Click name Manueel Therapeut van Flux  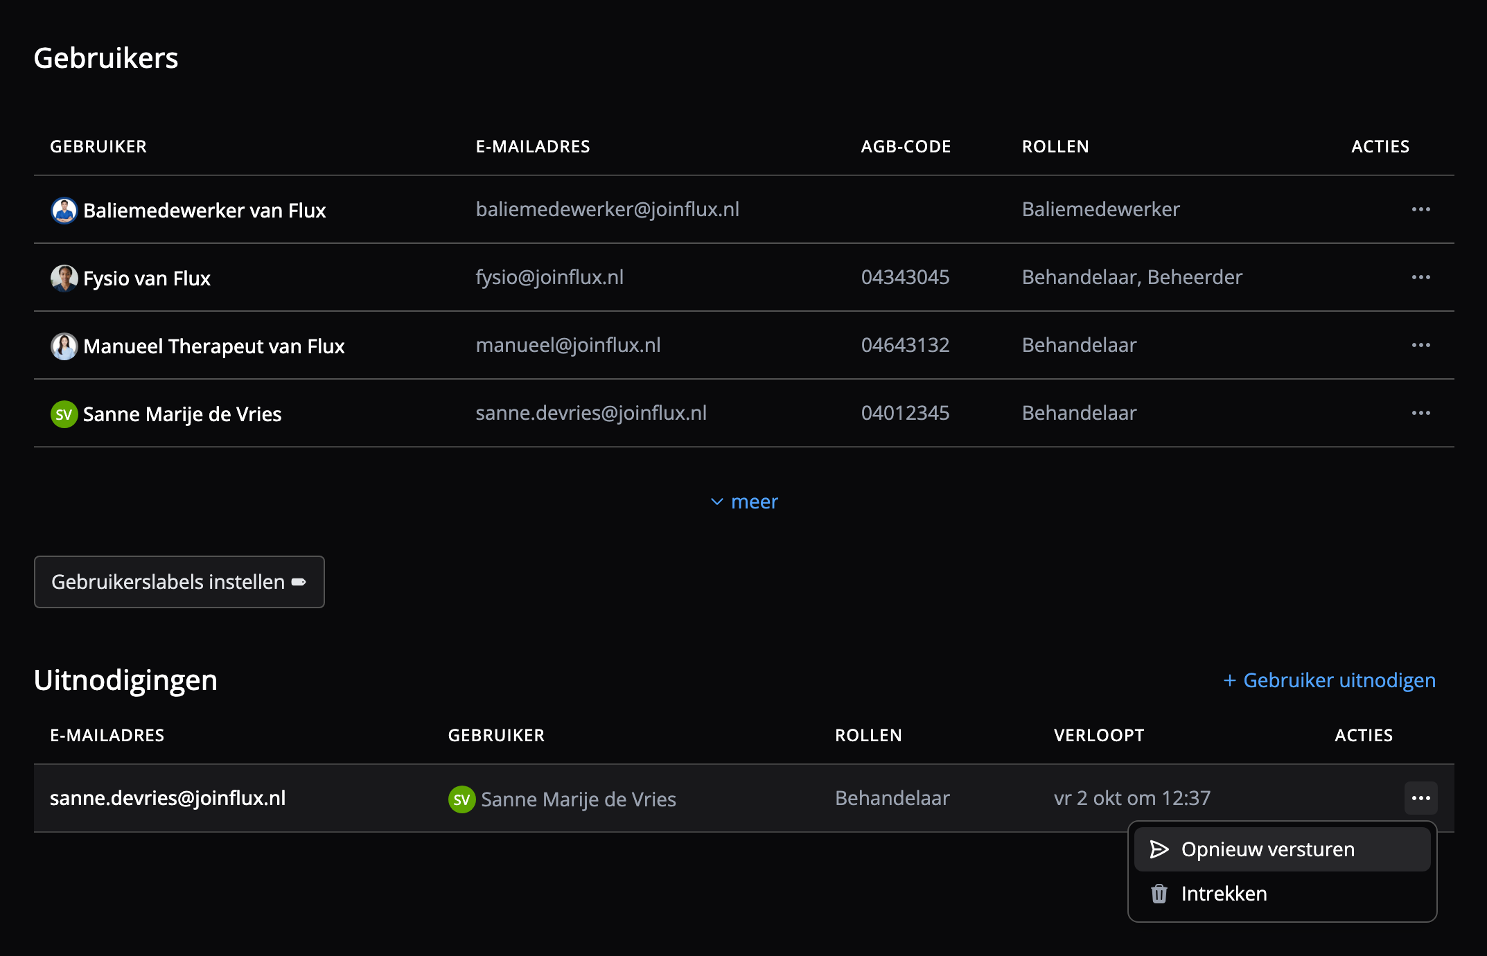click(213, 346)
